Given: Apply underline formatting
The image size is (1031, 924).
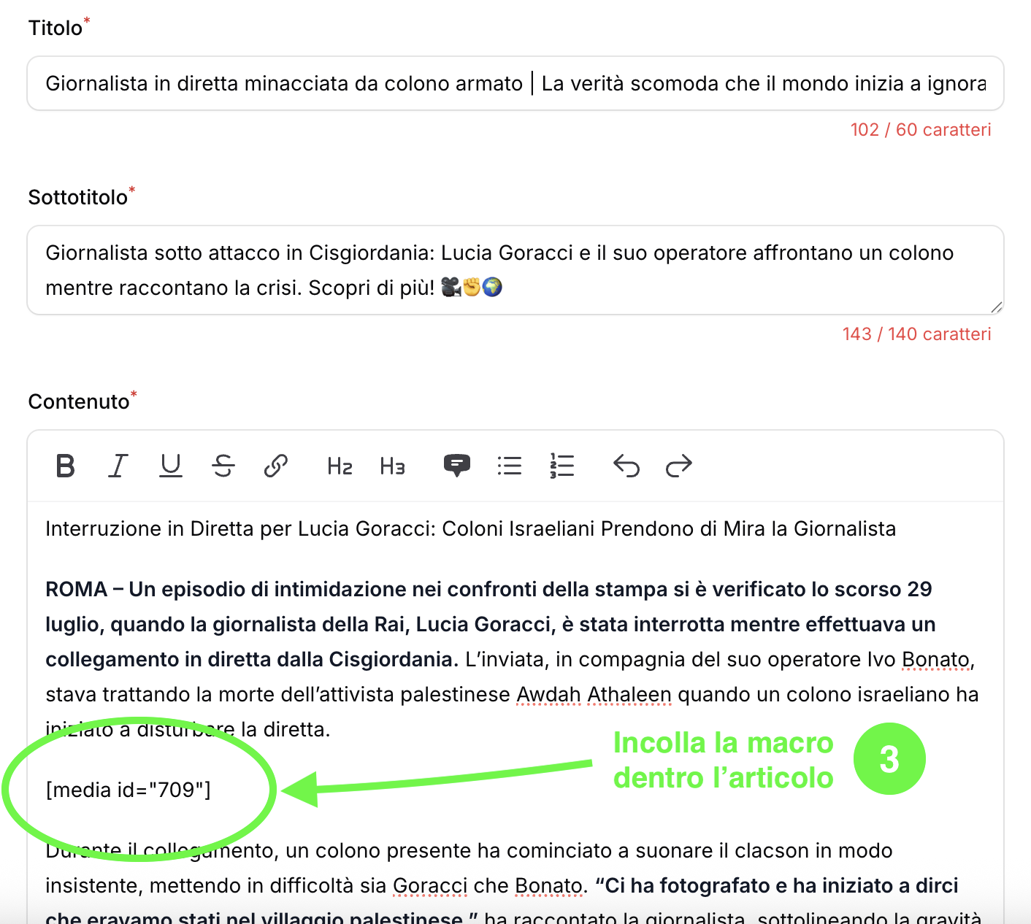Looking at the screenshot, I should pos(171,466).
